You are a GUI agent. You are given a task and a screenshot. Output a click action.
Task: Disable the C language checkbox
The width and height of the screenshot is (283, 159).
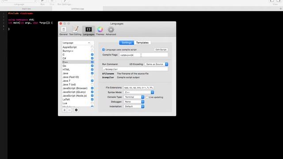coord(92,55)
